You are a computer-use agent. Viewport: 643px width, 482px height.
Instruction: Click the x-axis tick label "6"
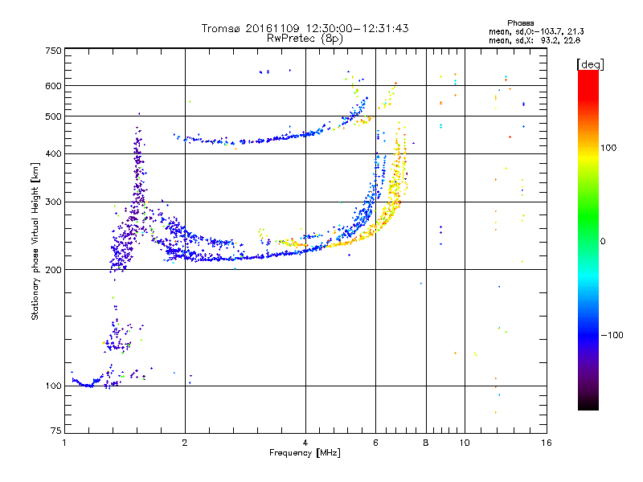click(x=375, y=443)
